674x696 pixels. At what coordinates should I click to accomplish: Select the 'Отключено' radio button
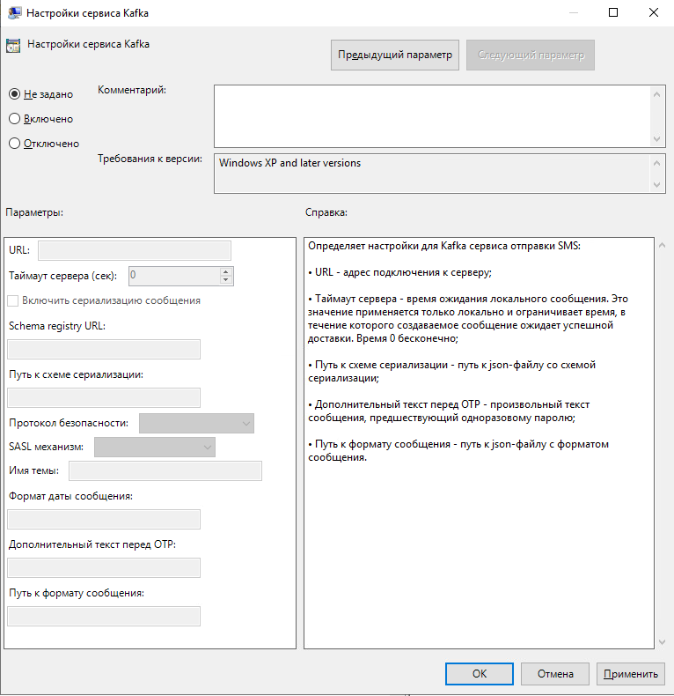pos(15,144)
